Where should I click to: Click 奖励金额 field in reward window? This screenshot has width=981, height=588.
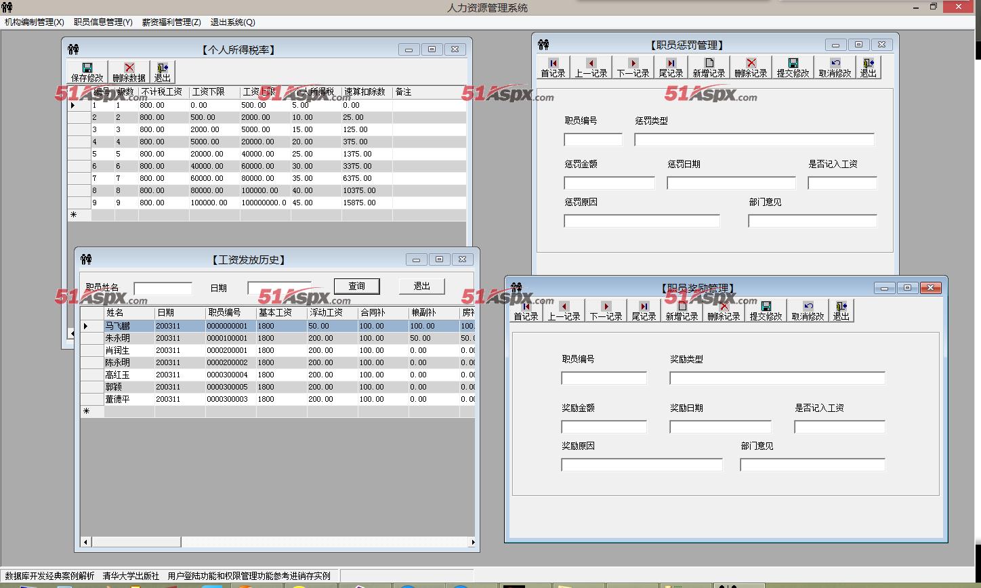604,427
